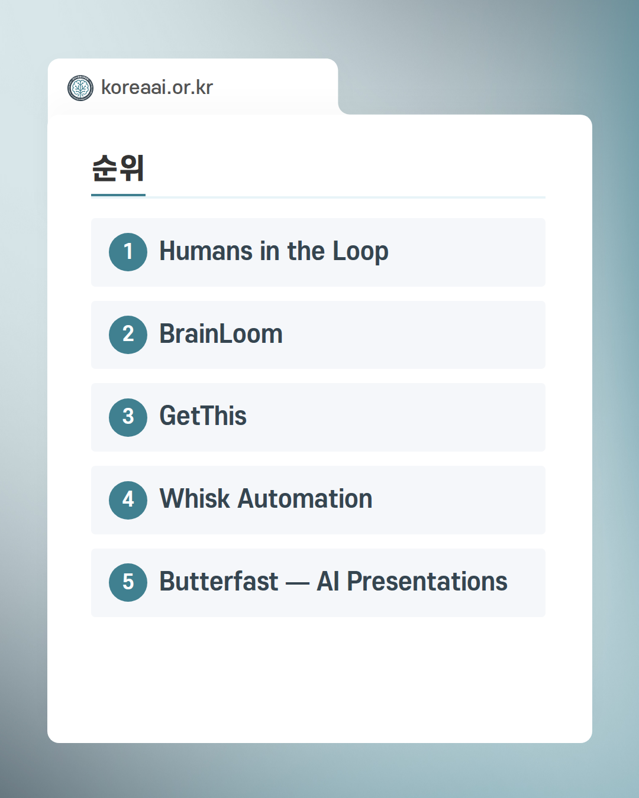Click the AI Presentations text in fifth entry
Viewport: 639px width, 798px height.
(x=412, y=582)
